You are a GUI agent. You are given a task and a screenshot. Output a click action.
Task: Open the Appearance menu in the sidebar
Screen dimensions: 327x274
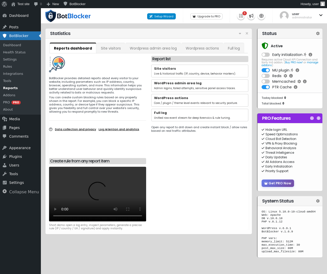[x=20, y=148]
